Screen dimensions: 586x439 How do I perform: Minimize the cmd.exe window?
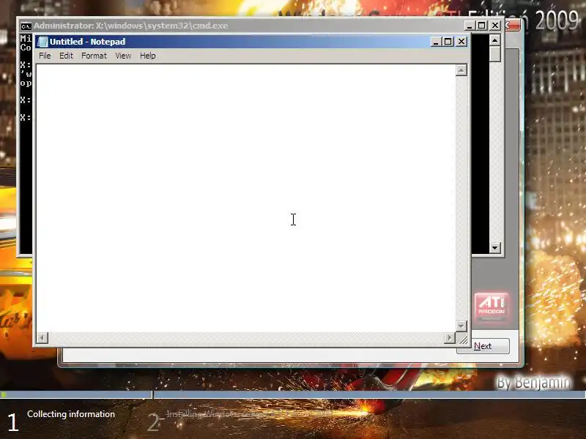pyautogui.click(x=470, y=26)
